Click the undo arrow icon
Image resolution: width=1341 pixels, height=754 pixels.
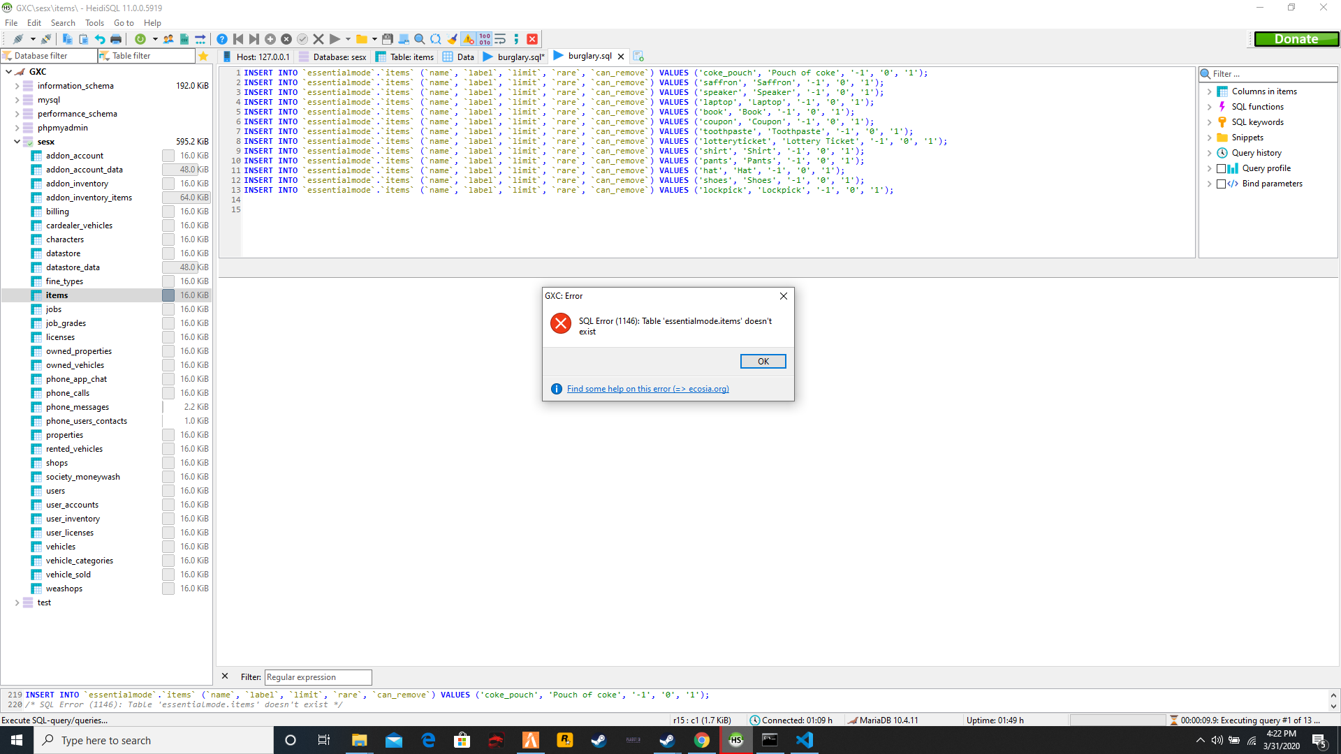(x=100, y=39)
